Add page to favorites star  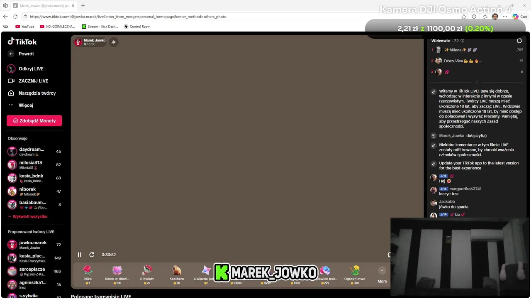pyautogui.click(x=464, y=17)
